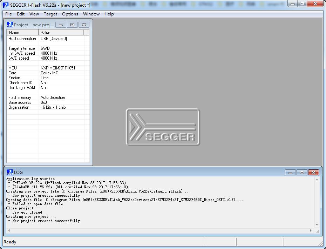Click the Auto detection value

53,97
